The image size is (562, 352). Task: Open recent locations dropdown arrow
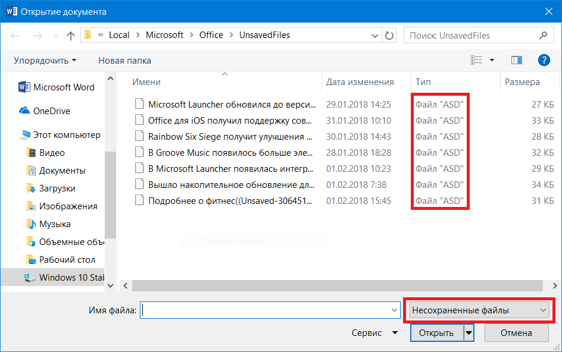coord(55,36)
